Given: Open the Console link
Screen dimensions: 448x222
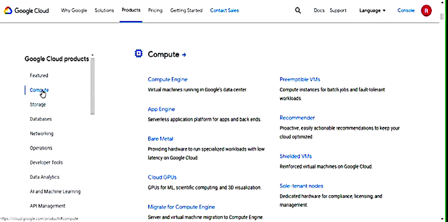Looking at the screenshot, I should [406, 10].
